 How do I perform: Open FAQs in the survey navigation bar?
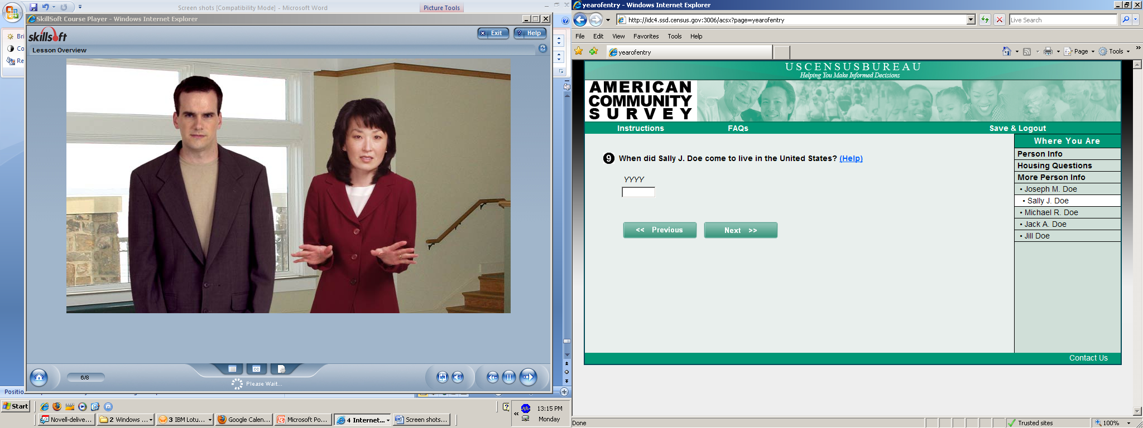pos(738,128)
